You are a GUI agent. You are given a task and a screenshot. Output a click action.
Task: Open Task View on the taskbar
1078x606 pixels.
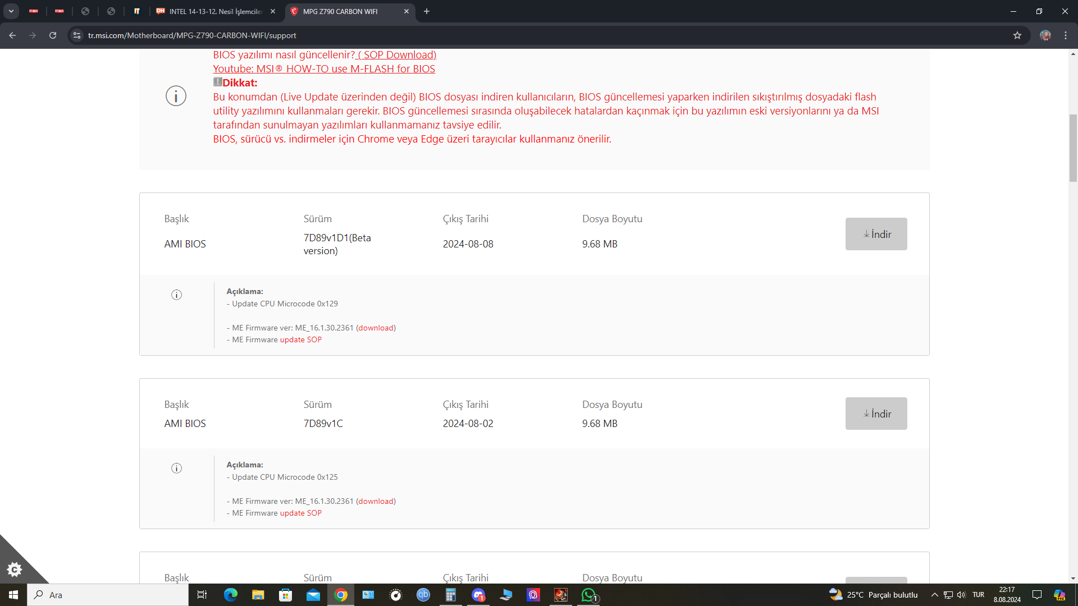(x=202, y=595)
